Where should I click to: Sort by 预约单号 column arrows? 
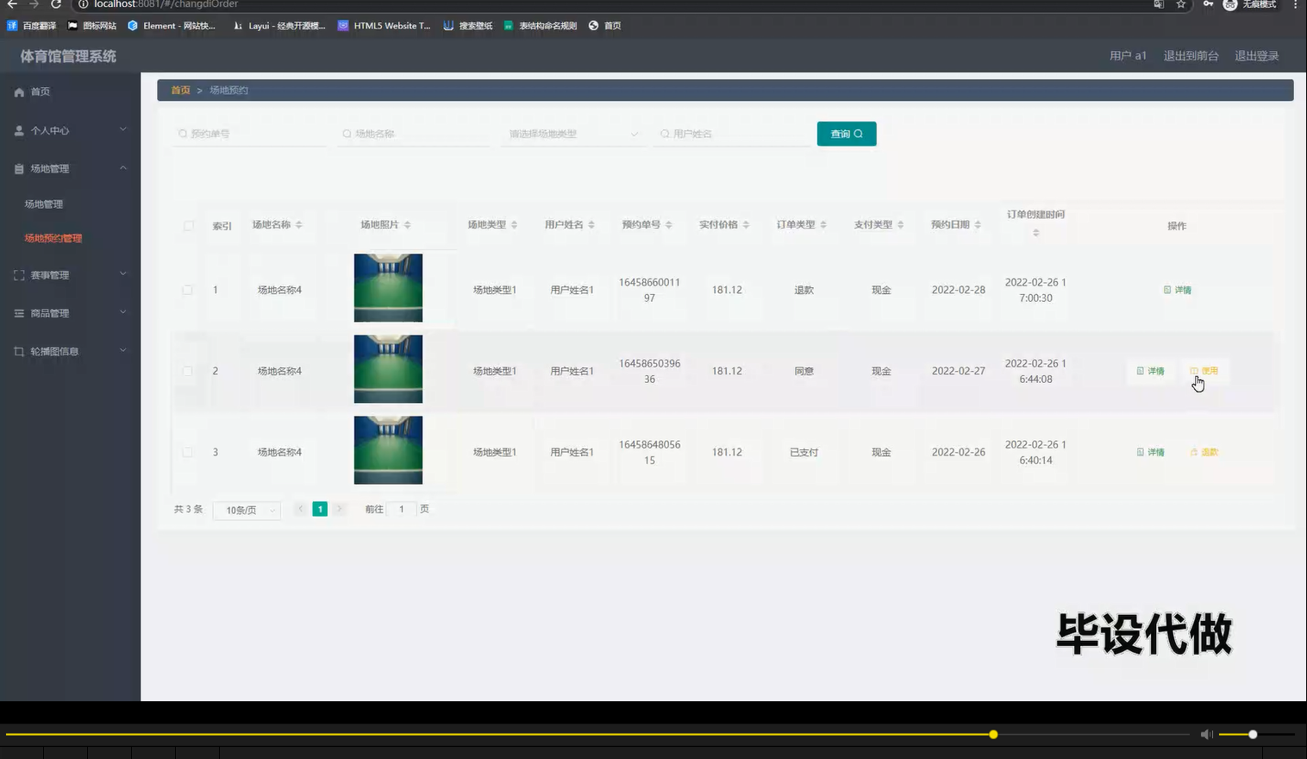668,225
